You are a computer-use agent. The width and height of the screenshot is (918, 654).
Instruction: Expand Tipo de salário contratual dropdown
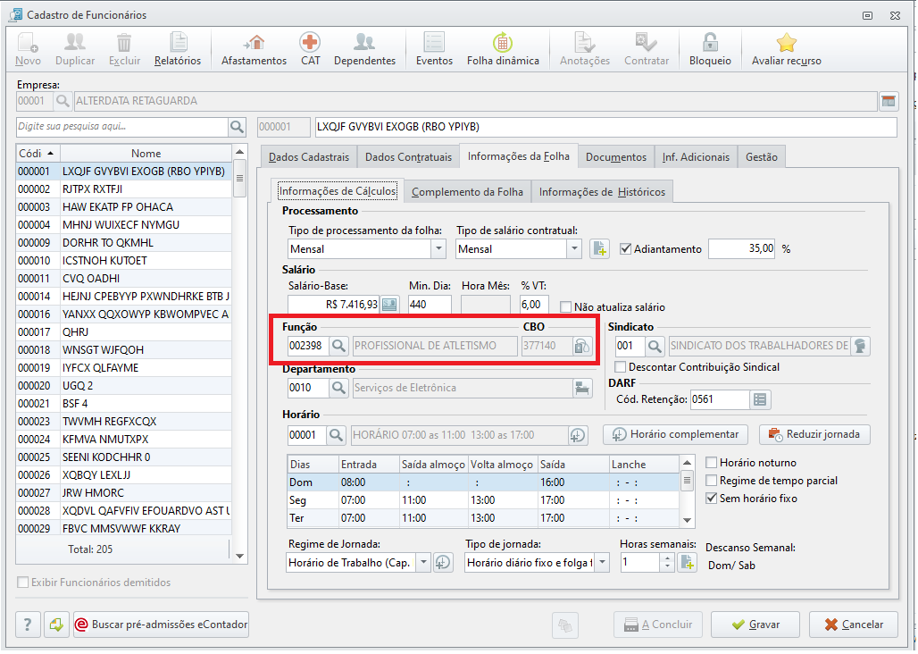pos(574,249)
